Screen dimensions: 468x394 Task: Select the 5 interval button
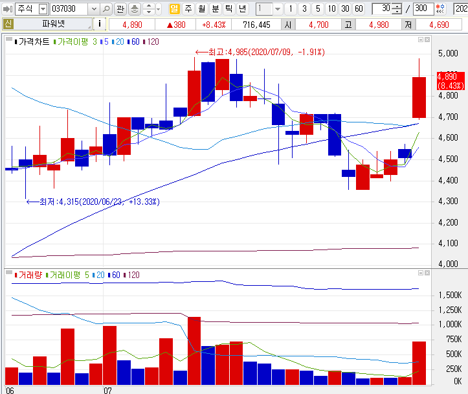[318, 9]
